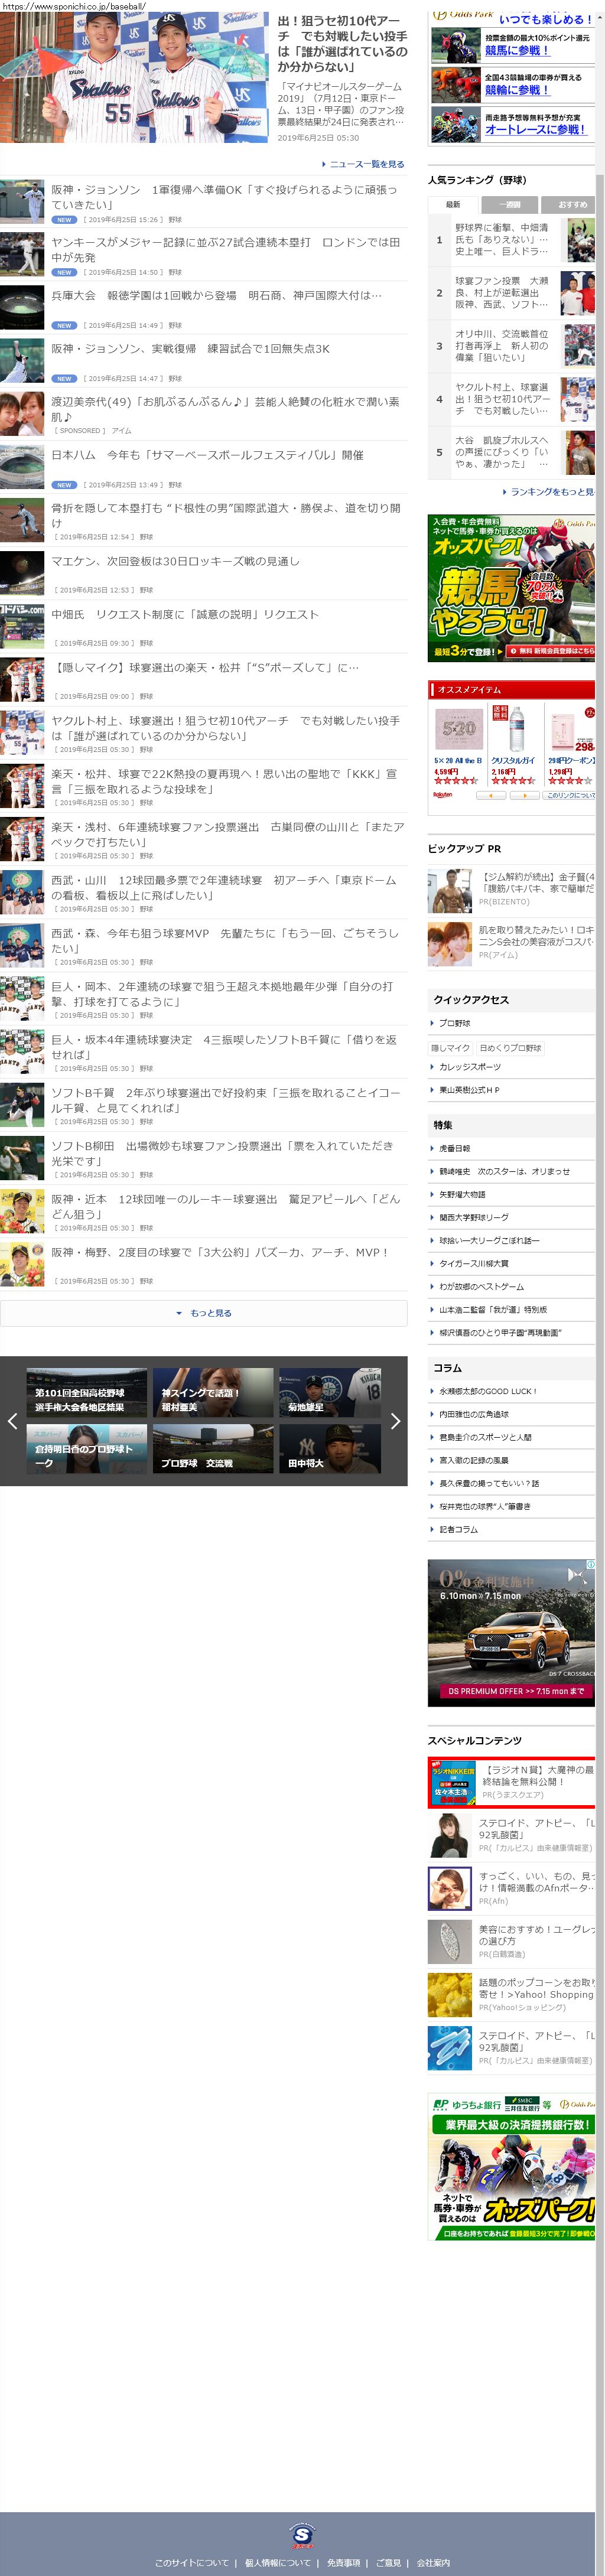Open the 免責事項 footer link
Viewport: 605px width, 2576px height.
[x=343, y=2563]
